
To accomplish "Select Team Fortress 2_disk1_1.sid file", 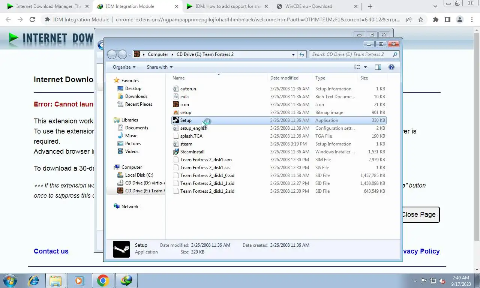I will tap(279, 183).
